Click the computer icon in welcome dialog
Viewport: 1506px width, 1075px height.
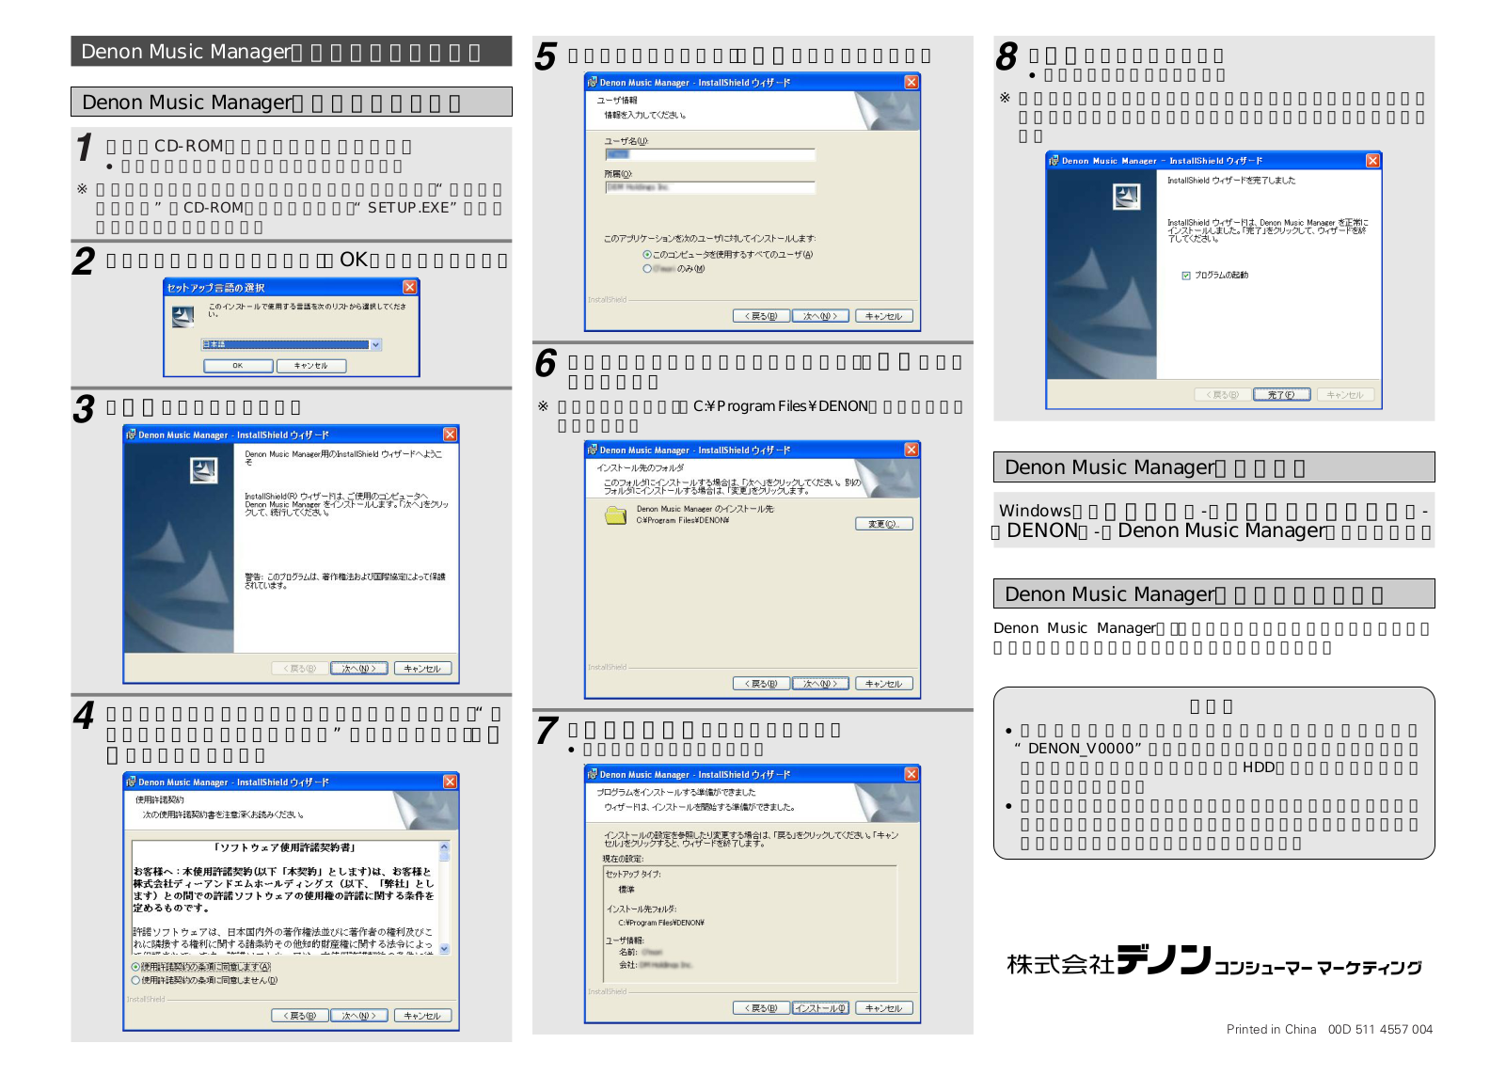click(x=204, y=470)
